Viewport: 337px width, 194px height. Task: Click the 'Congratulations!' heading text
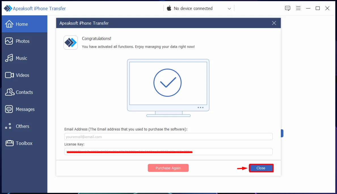point(96,39)
